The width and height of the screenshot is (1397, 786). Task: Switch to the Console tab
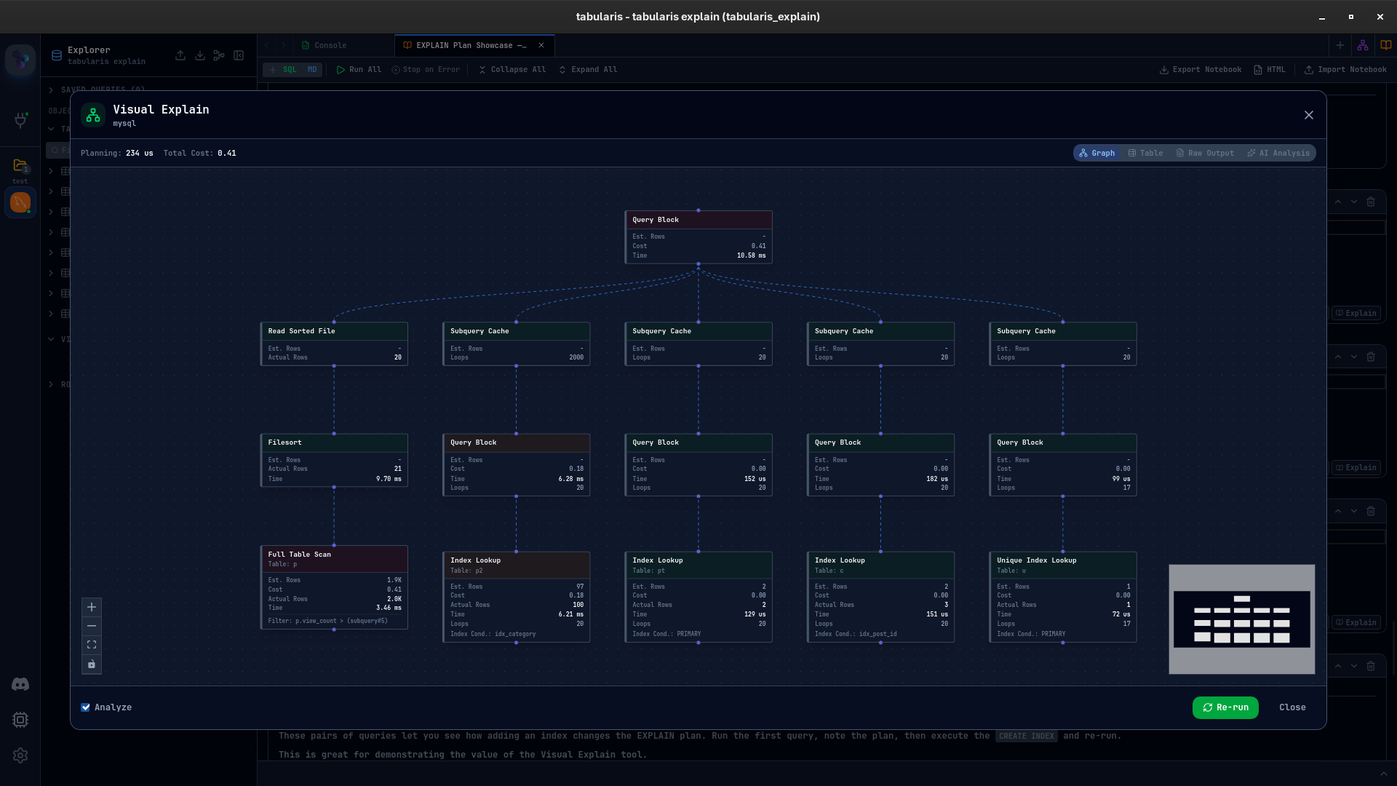coord(331,45)
